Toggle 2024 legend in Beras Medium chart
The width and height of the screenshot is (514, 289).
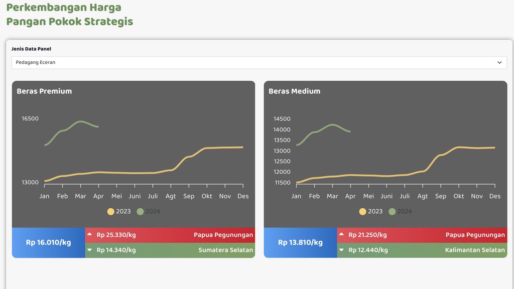(400, 211)
